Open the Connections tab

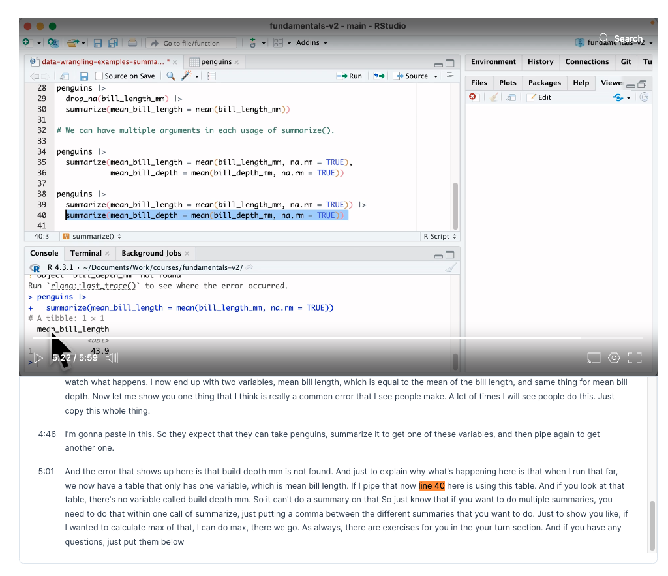coord(586,62)
